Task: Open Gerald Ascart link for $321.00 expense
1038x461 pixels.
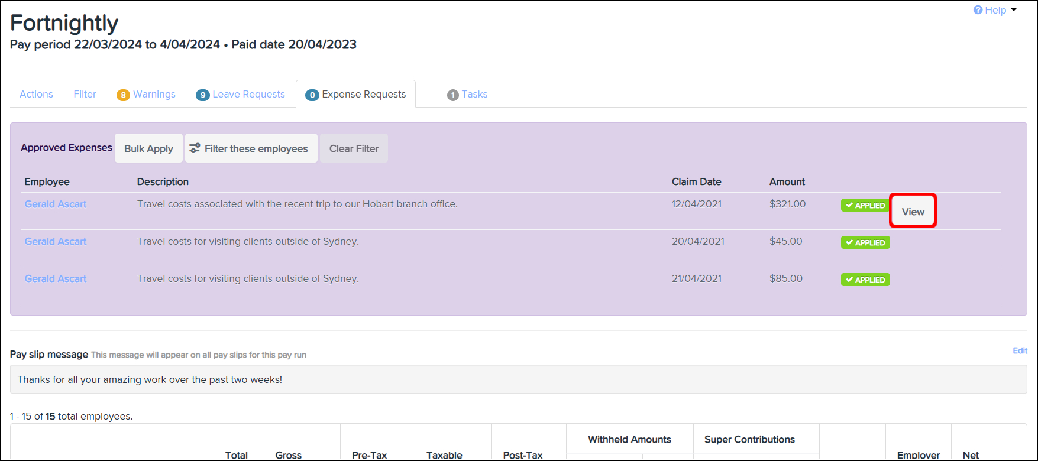Action: [x=56, y=204]
